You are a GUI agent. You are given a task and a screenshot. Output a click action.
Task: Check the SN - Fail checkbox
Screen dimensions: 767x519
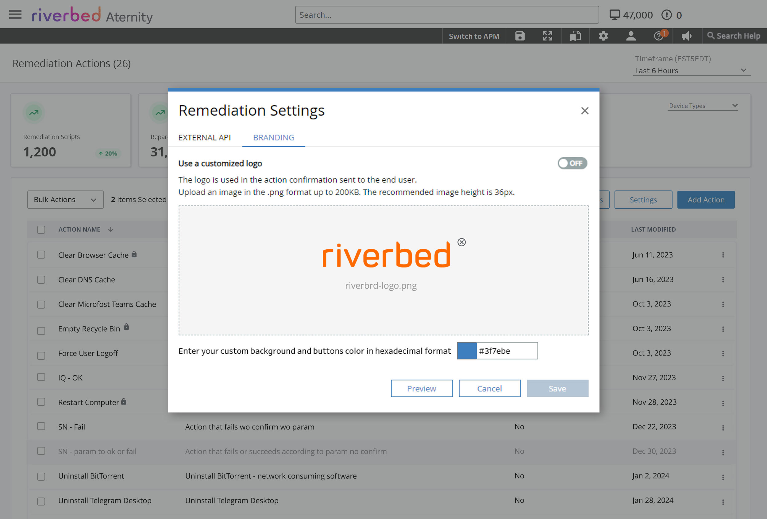coord(41,426)
